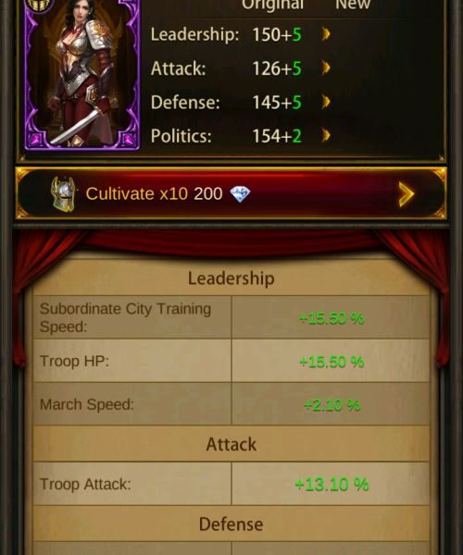The image size is (463, 555).
Task: Click the New column header
Action: tap(353, 5)
